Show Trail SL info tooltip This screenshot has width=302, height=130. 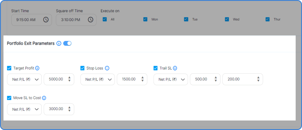click(x=175, y=68)
